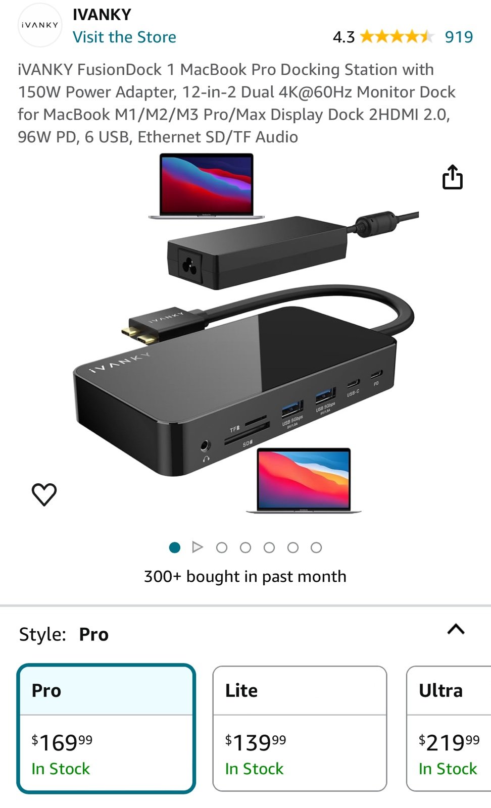This screenshot has width=491, height=808.
Task: Add item to wishlist with heart icon
Action: click(44, 494)
